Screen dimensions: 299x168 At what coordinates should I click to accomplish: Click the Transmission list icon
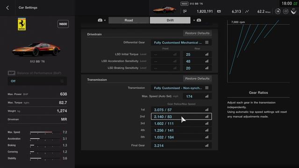coord(206,88)
